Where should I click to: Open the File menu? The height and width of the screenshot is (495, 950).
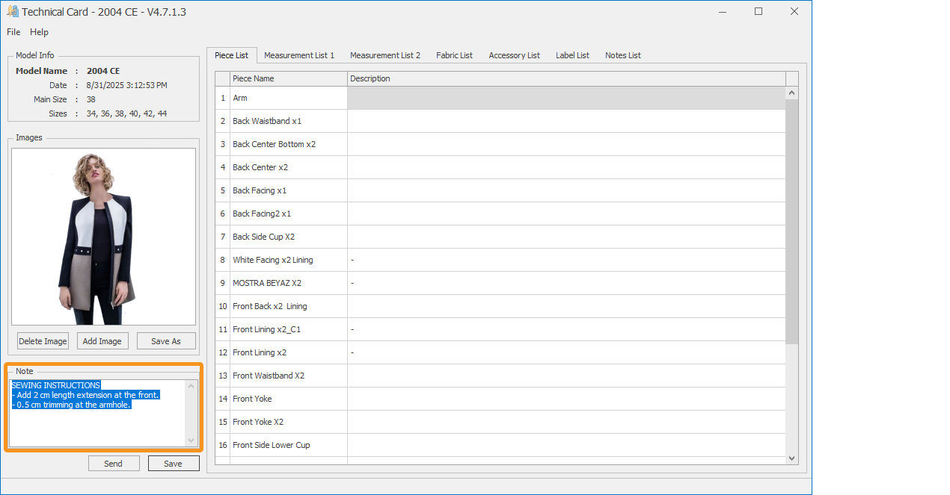click(x=13, y=32)
